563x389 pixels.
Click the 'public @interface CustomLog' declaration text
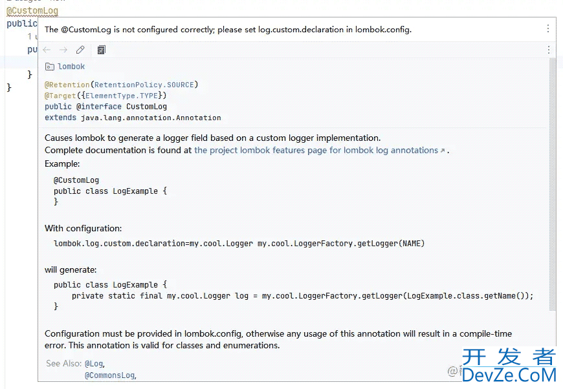click(106, 107)
